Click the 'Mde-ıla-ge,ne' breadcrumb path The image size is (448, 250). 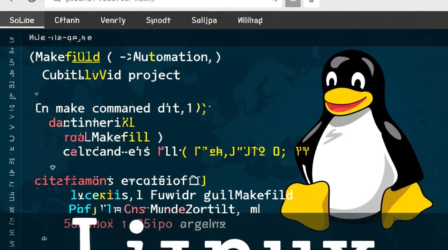60,38
